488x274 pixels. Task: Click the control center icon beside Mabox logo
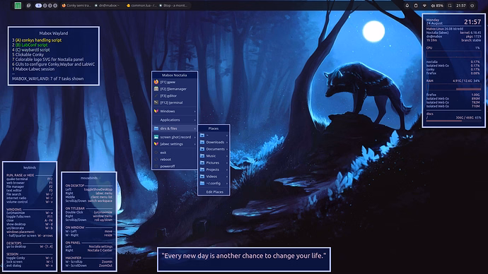pos(28,5)
